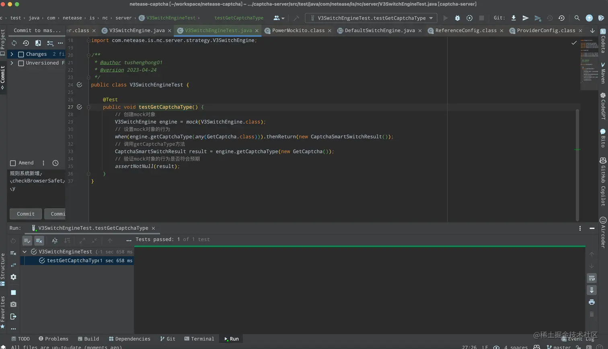Screen dimensions: 608x349
Task: Open the GitHub Copilot side panel
Action: [603, 182]
